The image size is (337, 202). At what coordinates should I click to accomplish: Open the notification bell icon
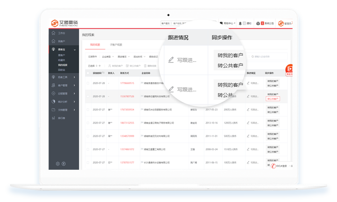click(240, 23)
